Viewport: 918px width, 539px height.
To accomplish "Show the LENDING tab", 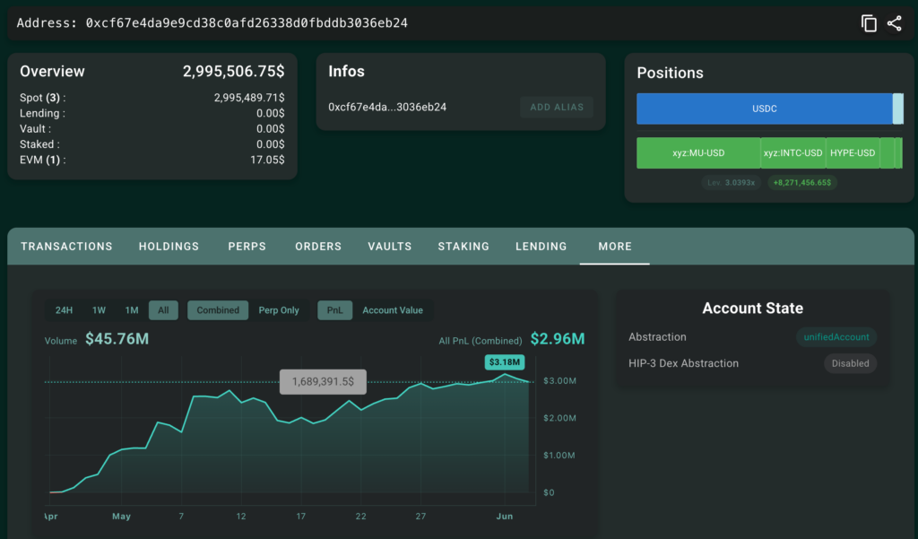I will [x=541, y=247].
